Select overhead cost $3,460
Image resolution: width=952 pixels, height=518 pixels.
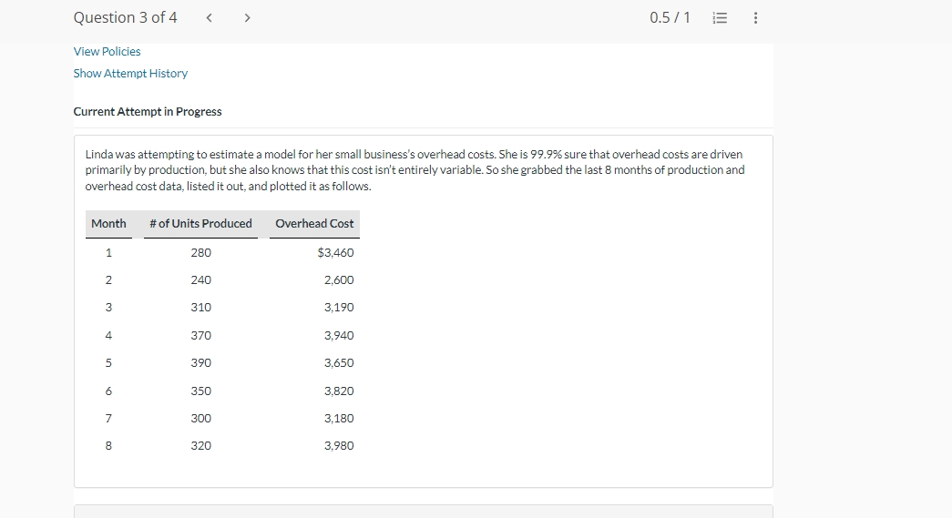pyautogui.click(x=335, y=253)
